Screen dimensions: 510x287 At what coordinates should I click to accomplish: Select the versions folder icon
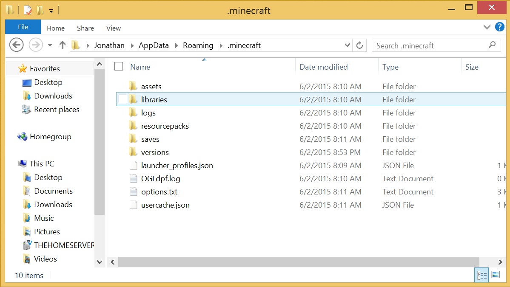click(x=133, y=152)
